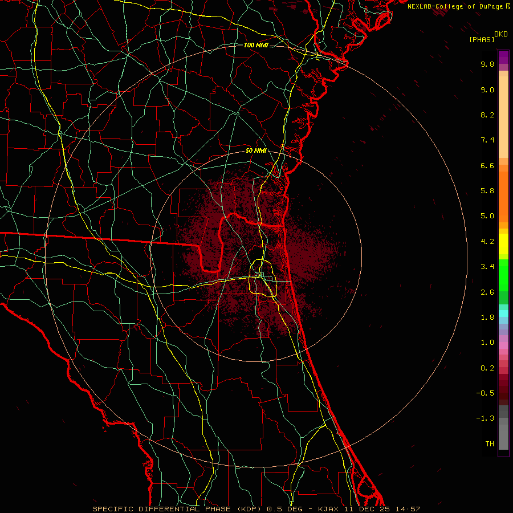The height and width of the screenshot is (513, 513).
Task: Click the 100 NMI range ring label
Action: (256, 45)
